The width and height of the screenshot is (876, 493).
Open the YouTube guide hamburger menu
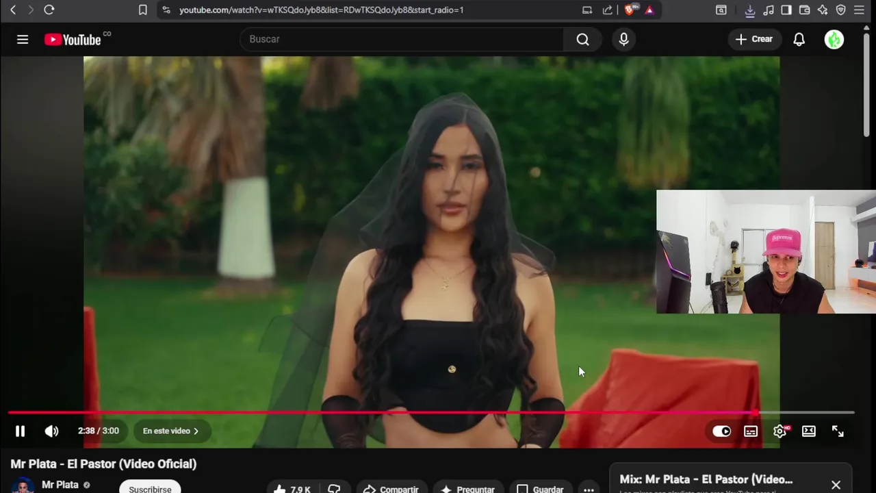23,40
